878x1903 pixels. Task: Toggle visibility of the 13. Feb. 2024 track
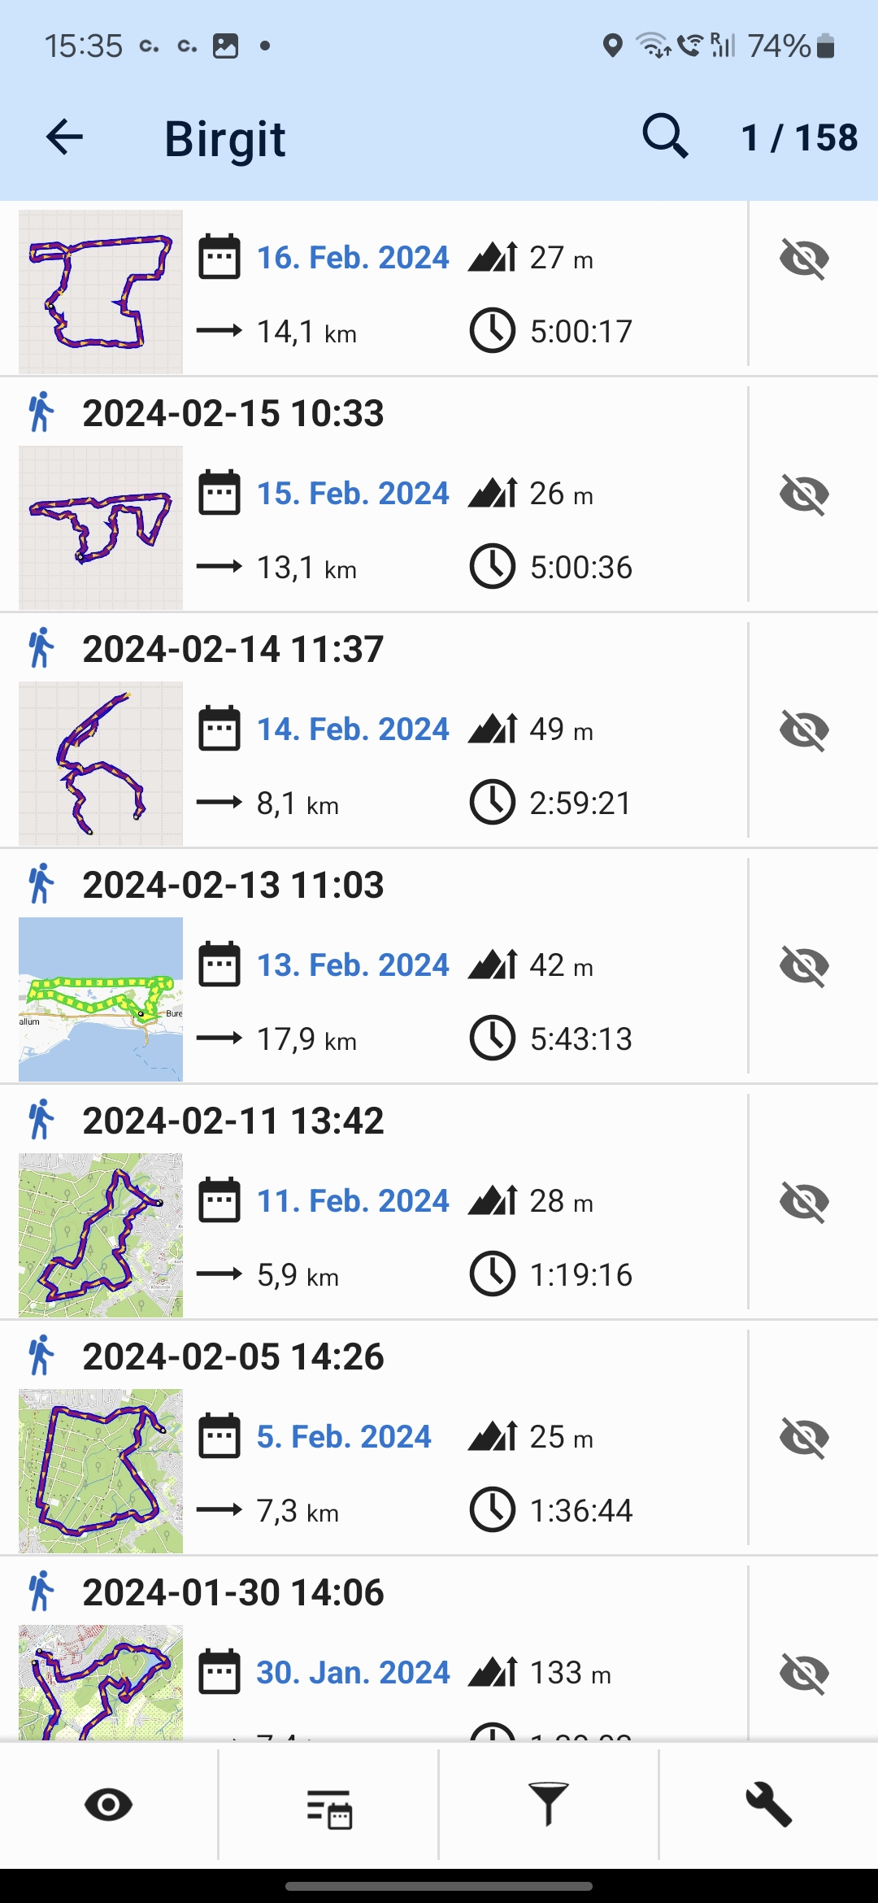pos(804,966)
